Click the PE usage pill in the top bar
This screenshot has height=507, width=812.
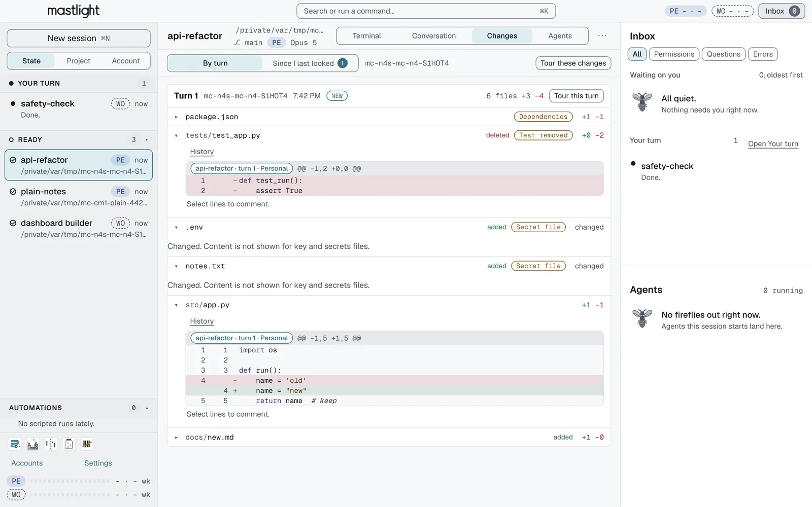pos(686,11)
